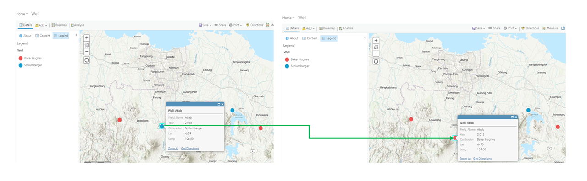Zoom in on the right-hand map
This screenshot has height=181, width=587.
376,40
